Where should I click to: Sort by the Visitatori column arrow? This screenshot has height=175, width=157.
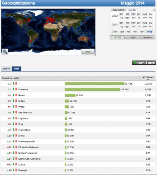tap(148, 79)
